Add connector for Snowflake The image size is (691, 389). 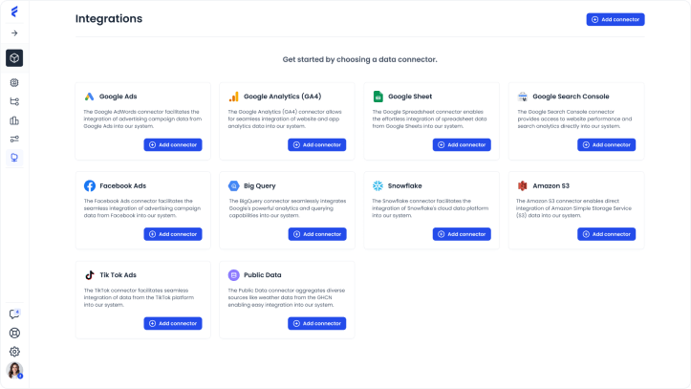(x=462, y=234)
